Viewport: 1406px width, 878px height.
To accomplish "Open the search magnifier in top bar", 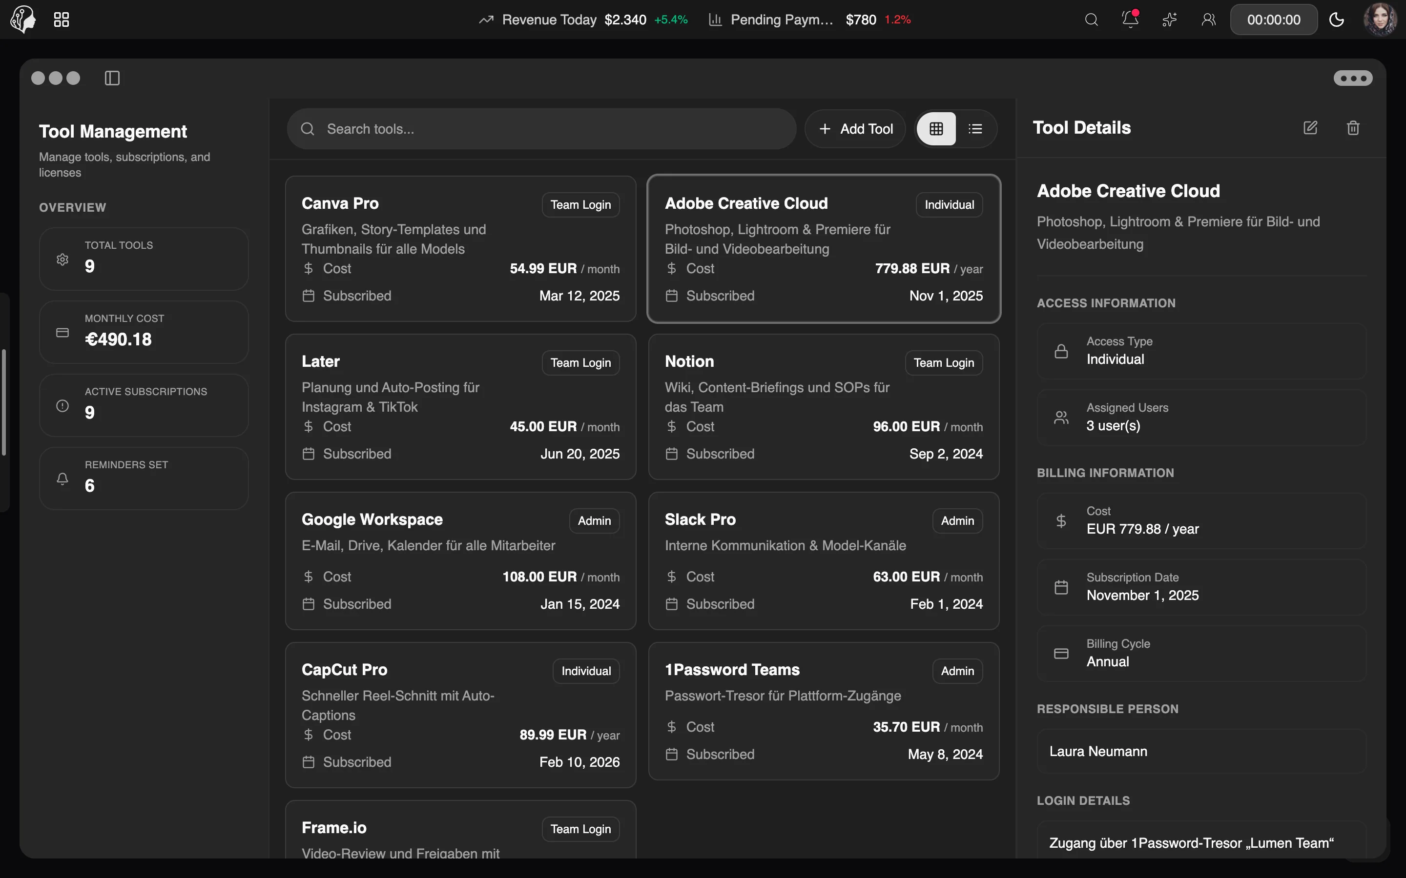I will (x=1091, y=20).
